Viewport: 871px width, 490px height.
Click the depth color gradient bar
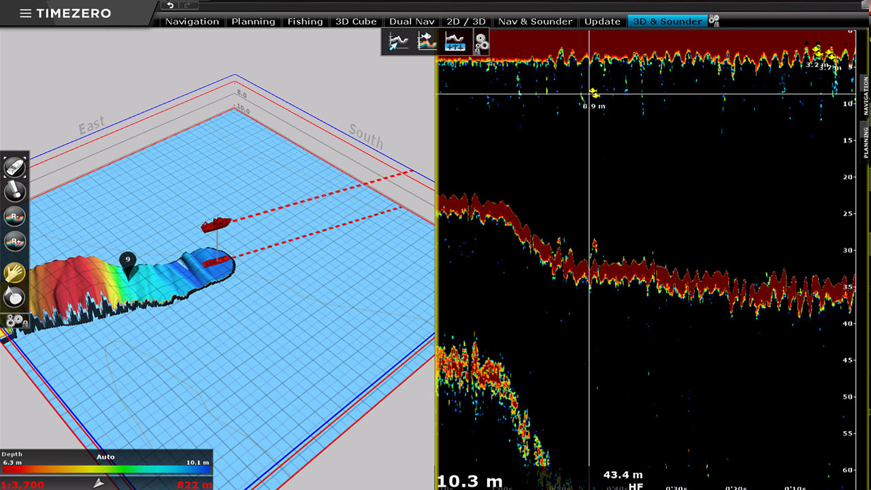point(105,469)
